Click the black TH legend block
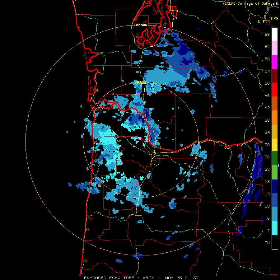Image resolution: width=280 pixels, height=280 pixels. click(x=275, y=242)
